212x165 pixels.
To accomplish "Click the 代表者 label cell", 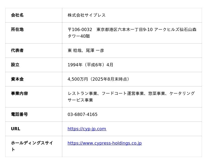I will pyautogui.click(x=34, y=50).
